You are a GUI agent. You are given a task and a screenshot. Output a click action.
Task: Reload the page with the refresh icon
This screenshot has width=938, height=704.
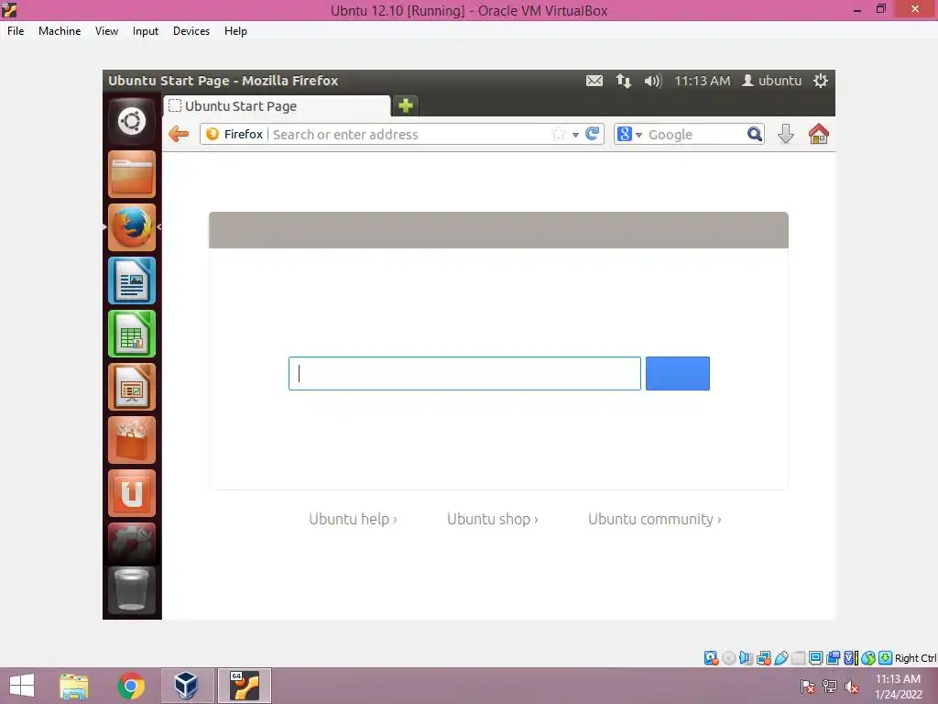point(593,134)
